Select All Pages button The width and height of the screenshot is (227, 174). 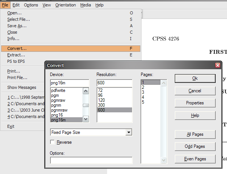click(195, 134)
